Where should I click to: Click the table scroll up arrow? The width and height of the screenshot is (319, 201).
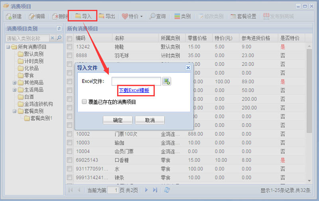(x=309, y=46)
